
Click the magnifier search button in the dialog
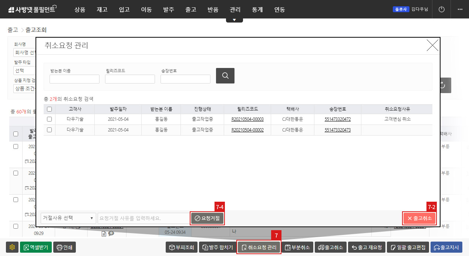[225, 76]
